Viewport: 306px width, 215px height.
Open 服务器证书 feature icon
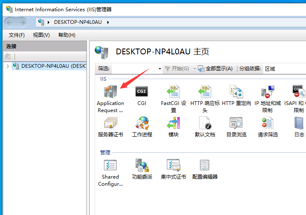(x=110, y=123)
